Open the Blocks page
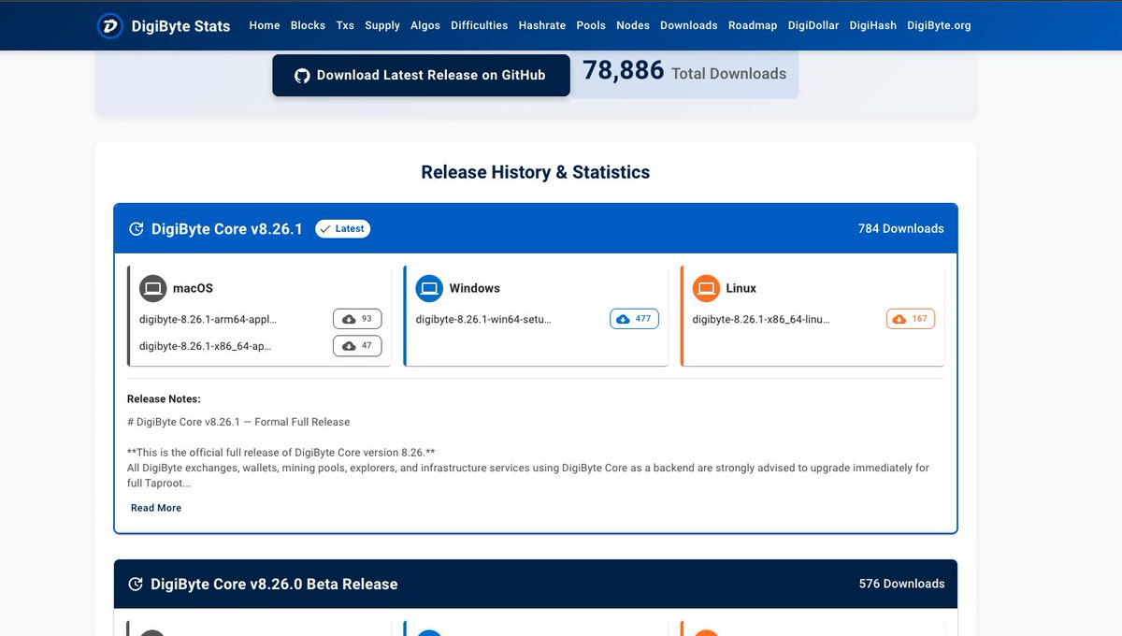1122x636 pixels. [308, 25]
